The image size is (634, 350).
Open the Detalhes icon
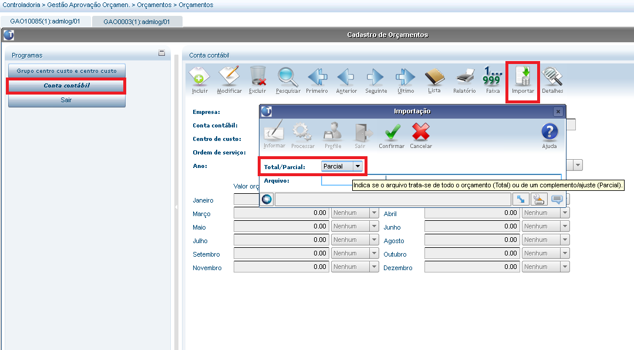[552, 80]
